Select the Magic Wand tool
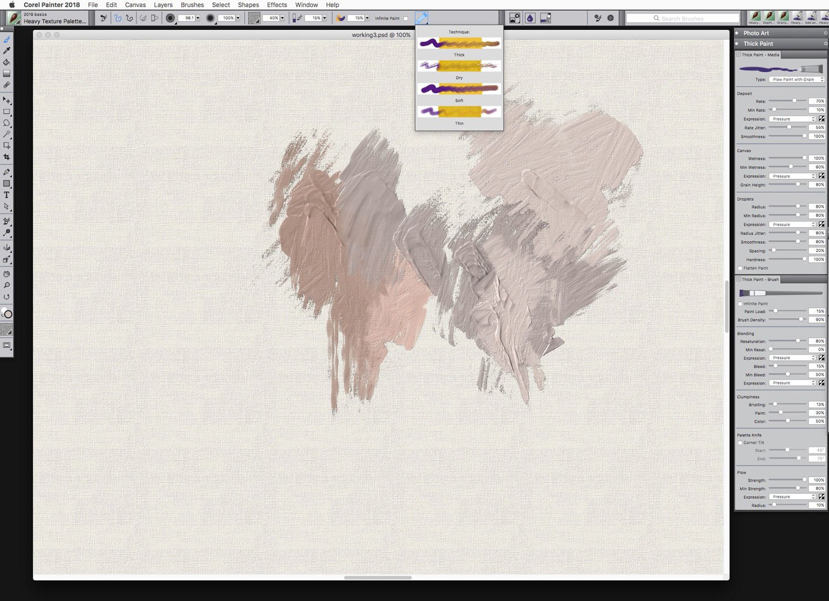The image size is (829, 601). [x=7, y=134]
